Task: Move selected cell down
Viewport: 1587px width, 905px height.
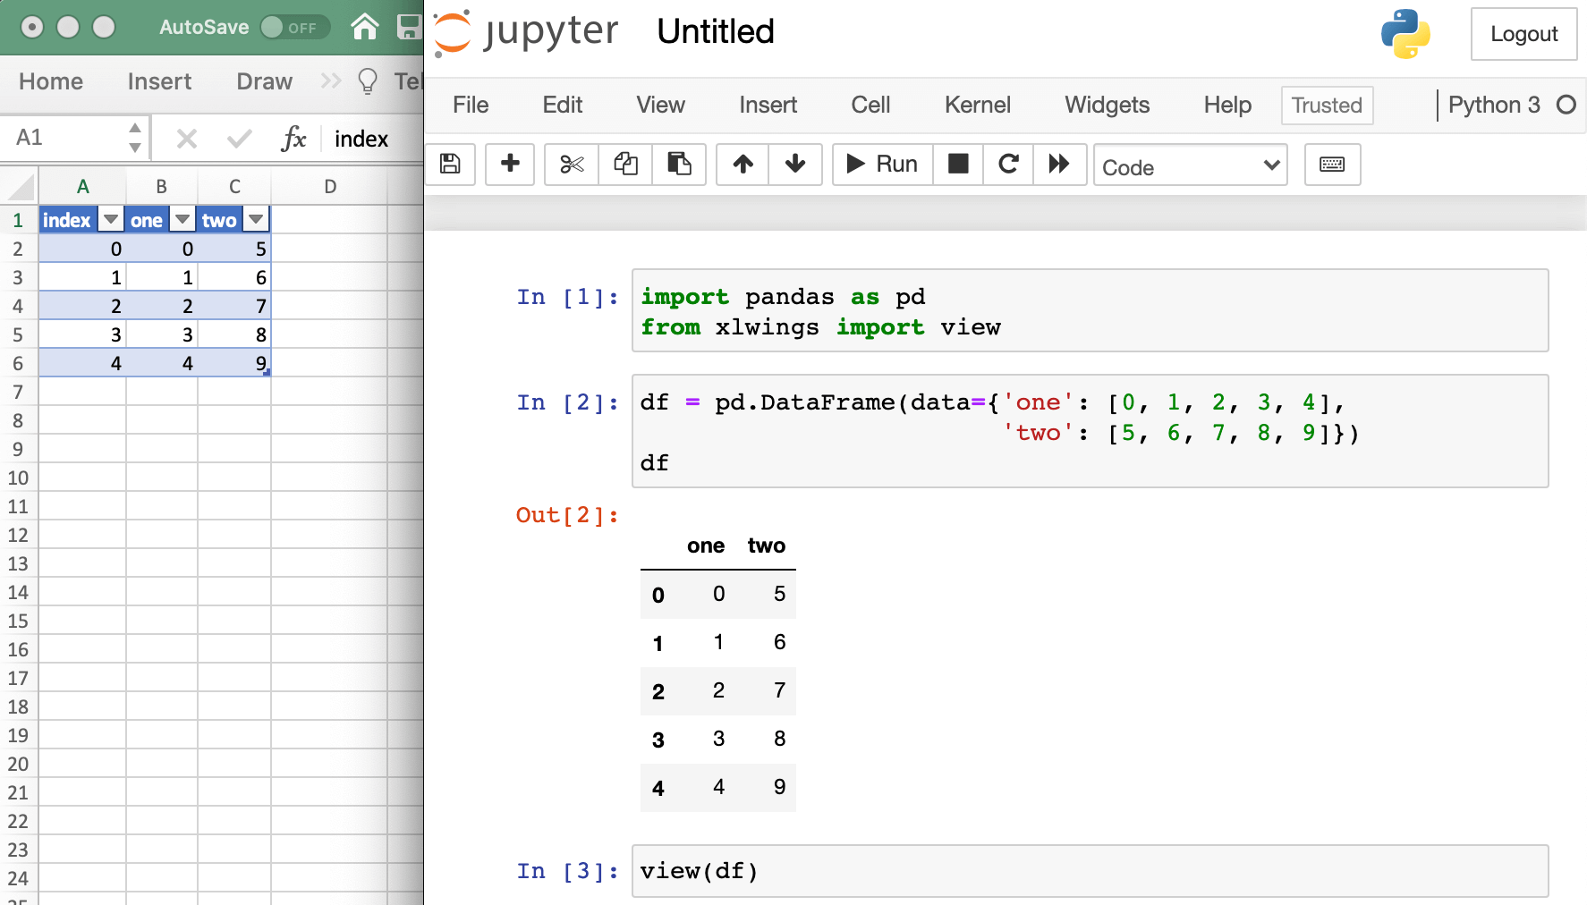Action: click(795, 165)
